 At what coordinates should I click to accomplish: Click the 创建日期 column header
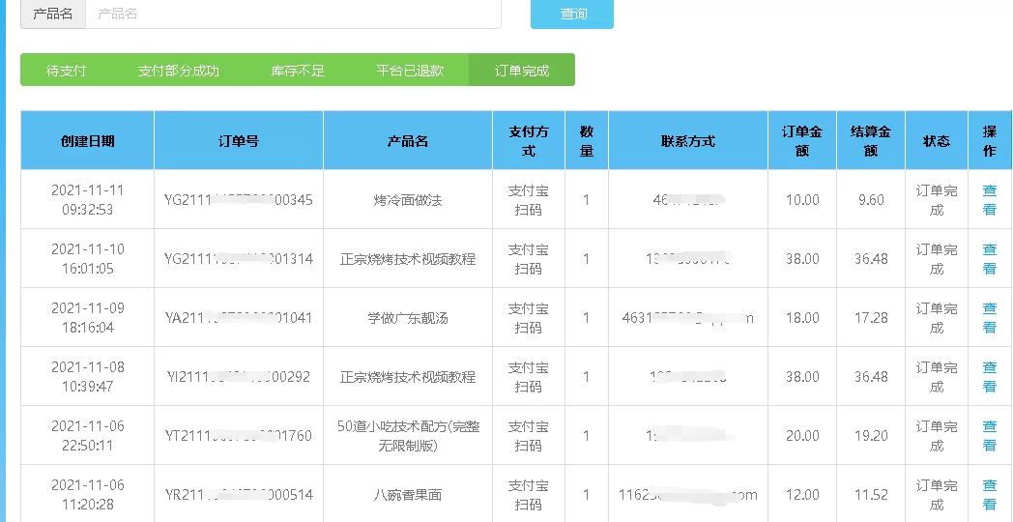[87, 141]
